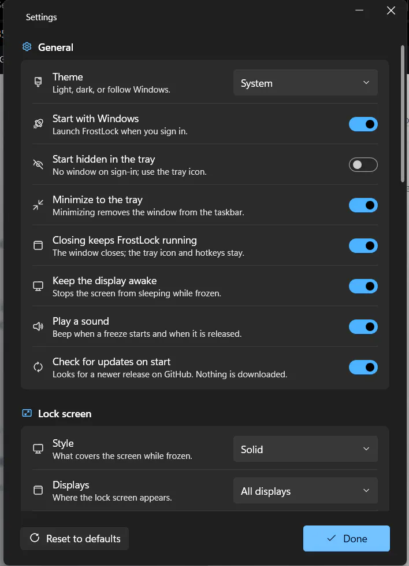Viewport: 409px width, 566px height.
Task: Enable Start hidden in the tray toggle
Action: coord(363,164)
